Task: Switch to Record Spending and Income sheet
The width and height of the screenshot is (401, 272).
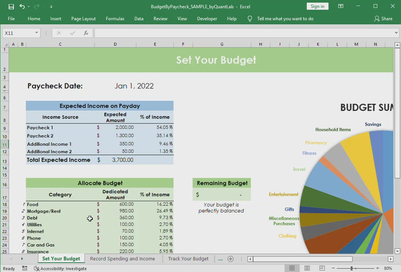Action: (x=122, y=259)
